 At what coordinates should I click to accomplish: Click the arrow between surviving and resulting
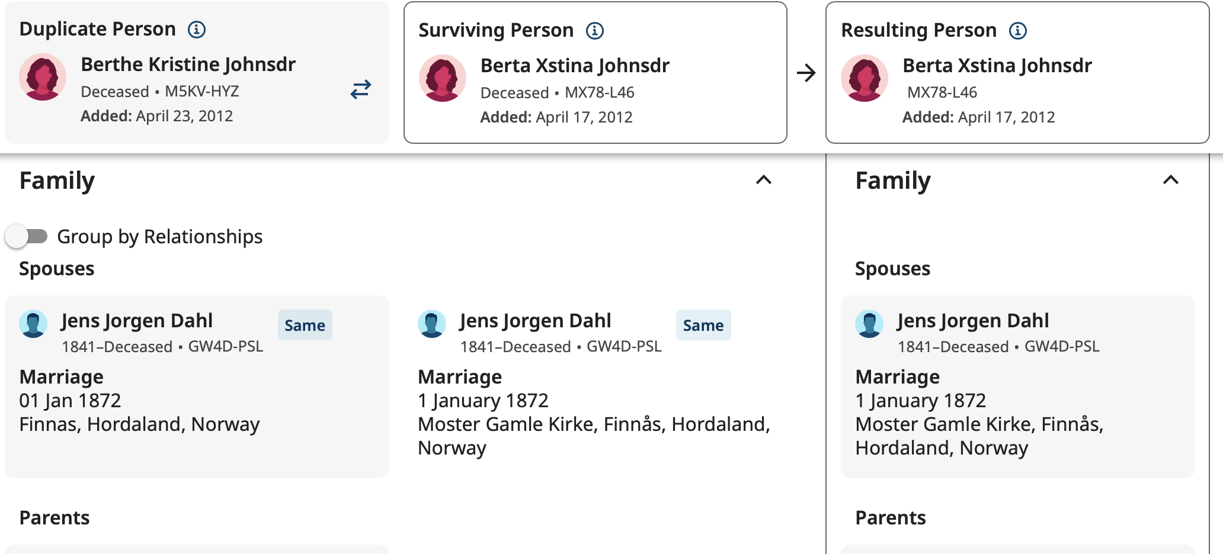click(x=806, y=73)
